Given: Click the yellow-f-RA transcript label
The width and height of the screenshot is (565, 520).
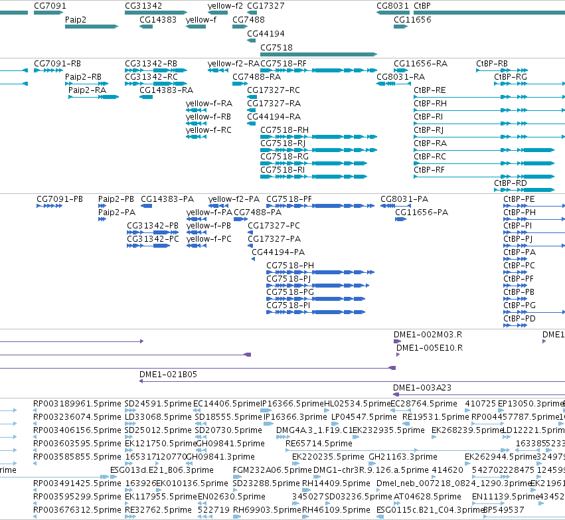Looking at the screenshot, I should tap(209, 104).
